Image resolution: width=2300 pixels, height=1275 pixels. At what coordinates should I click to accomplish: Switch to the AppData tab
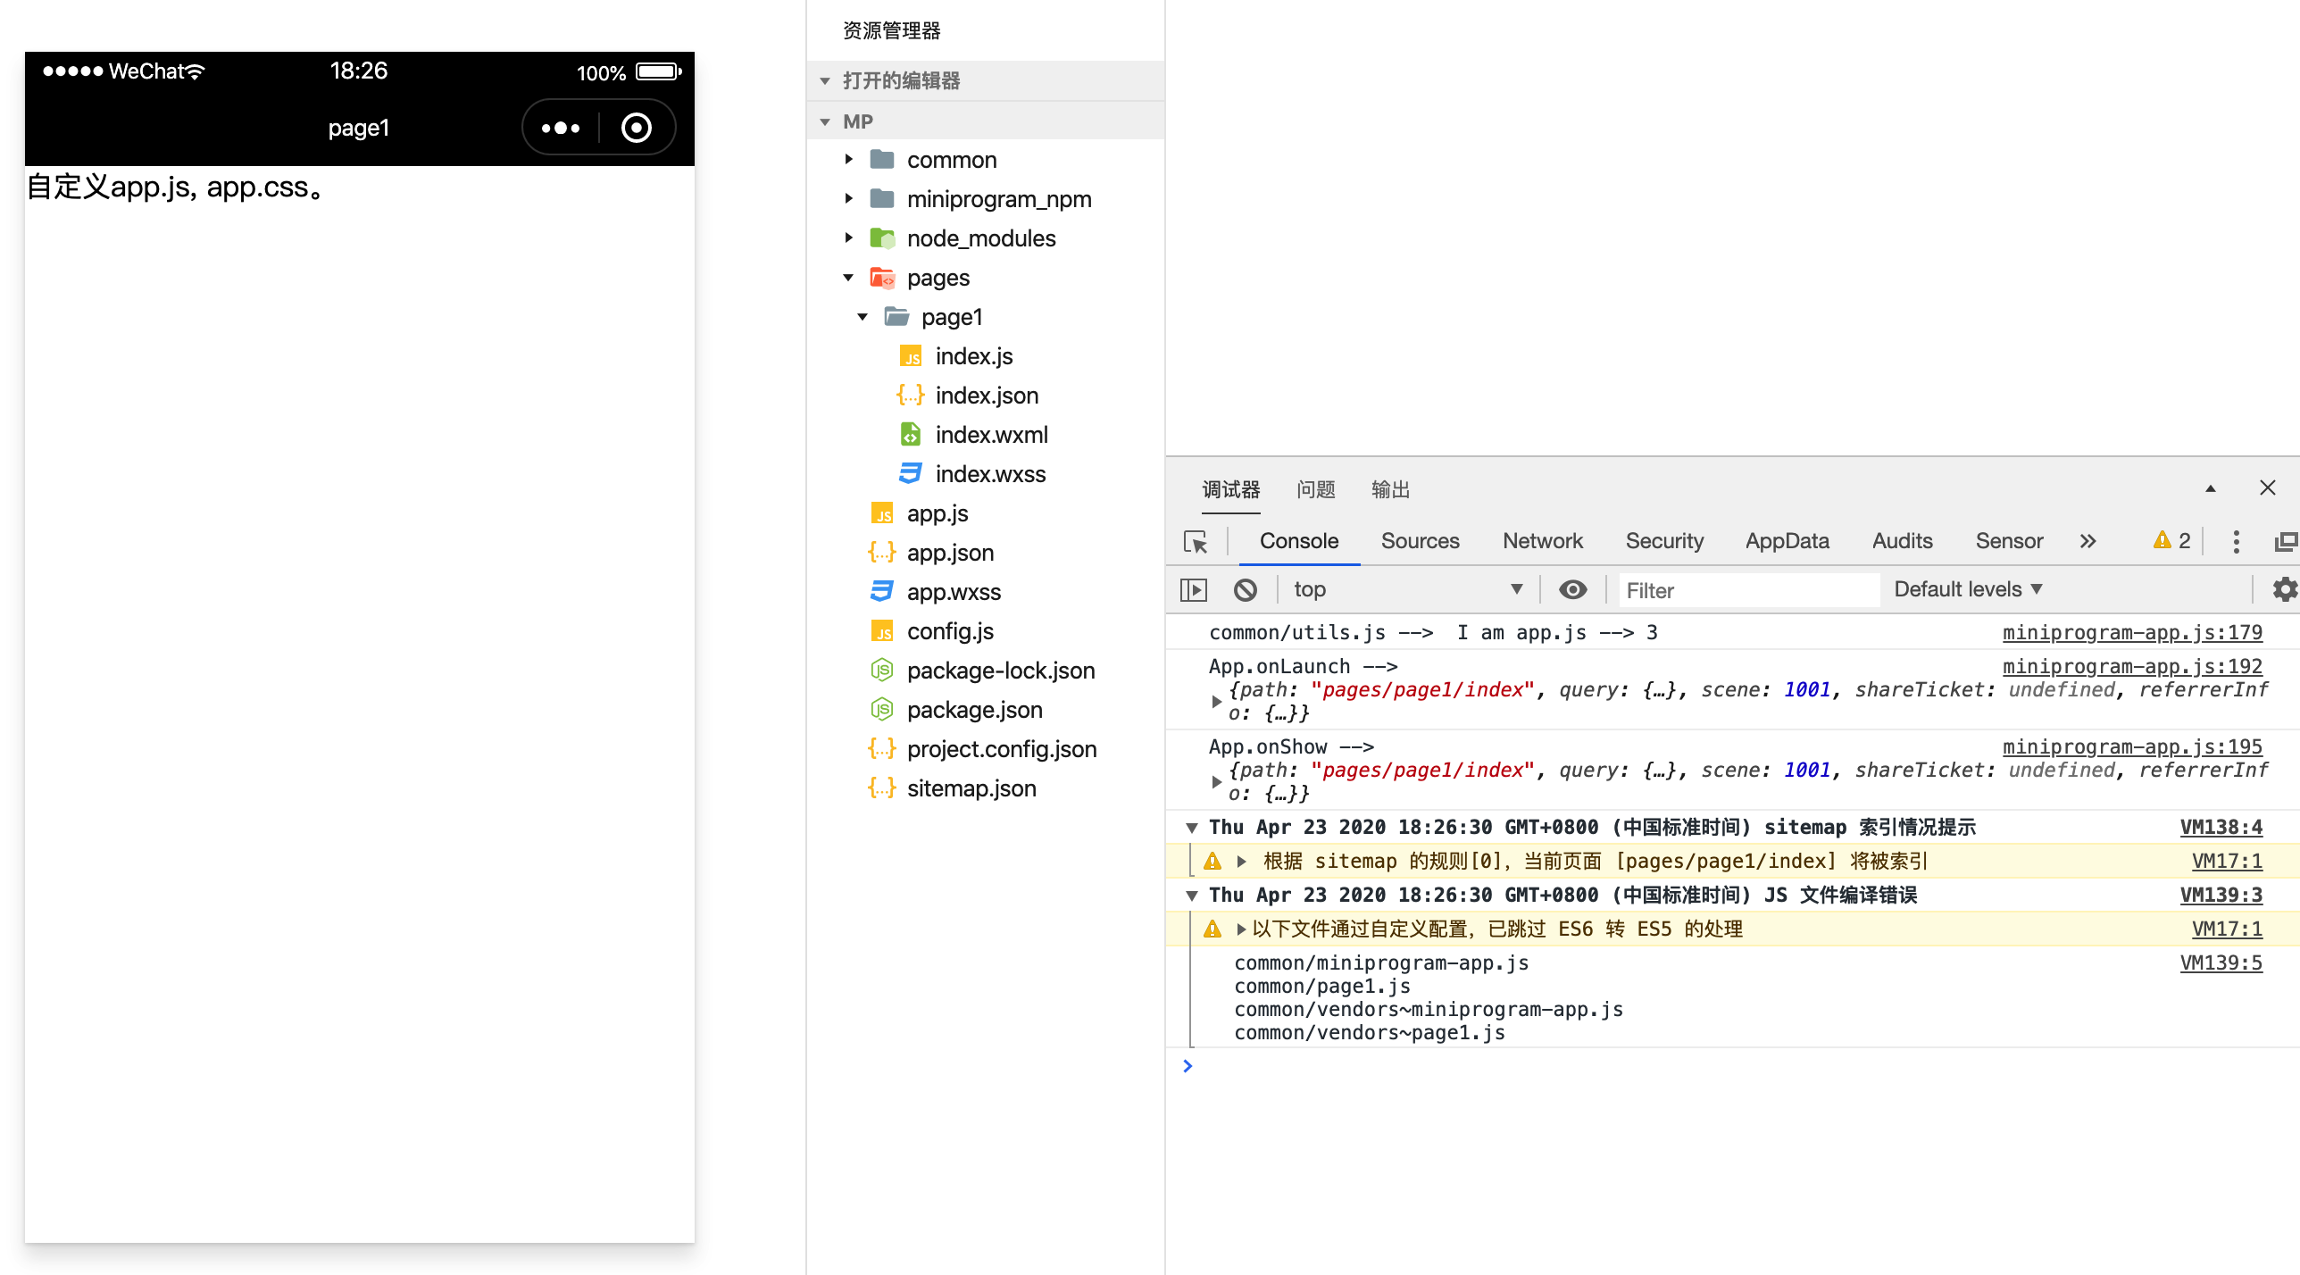1787,541
